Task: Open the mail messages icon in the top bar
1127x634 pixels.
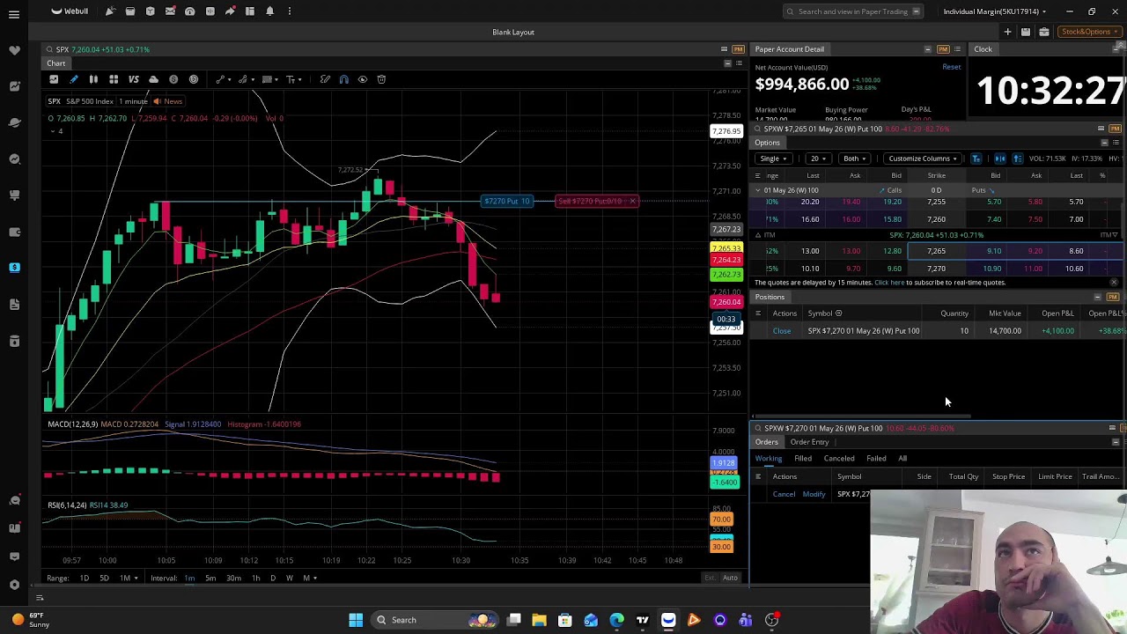Action: click(x=170, y=11)
